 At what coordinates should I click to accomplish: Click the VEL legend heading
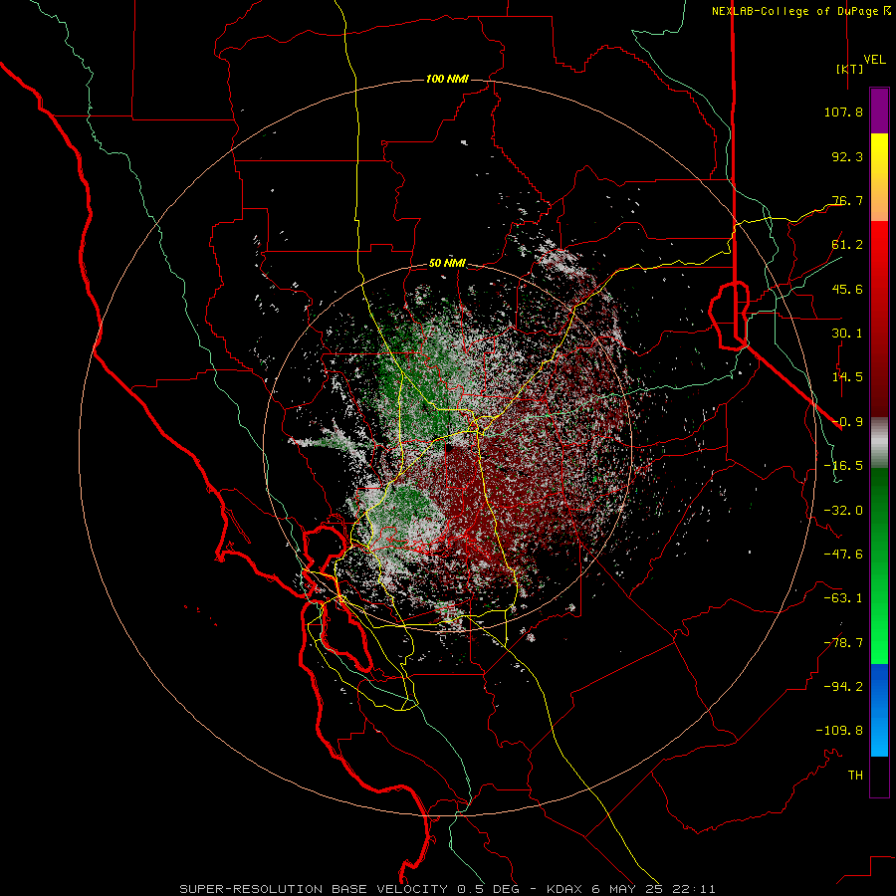click(x=875, y=60)
